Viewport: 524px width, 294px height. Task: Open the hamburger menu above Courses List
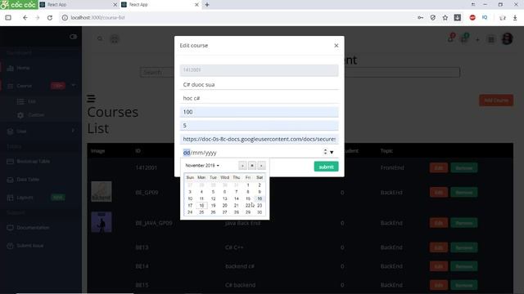pos(91,98)
